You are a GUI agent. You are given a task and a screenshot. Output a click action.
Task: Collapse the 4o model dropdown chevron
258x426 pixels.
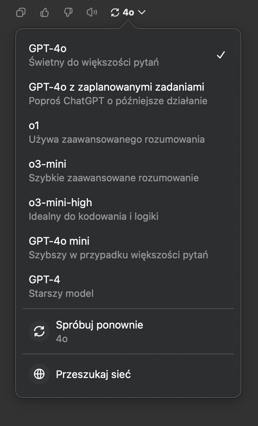click(142, 12)
